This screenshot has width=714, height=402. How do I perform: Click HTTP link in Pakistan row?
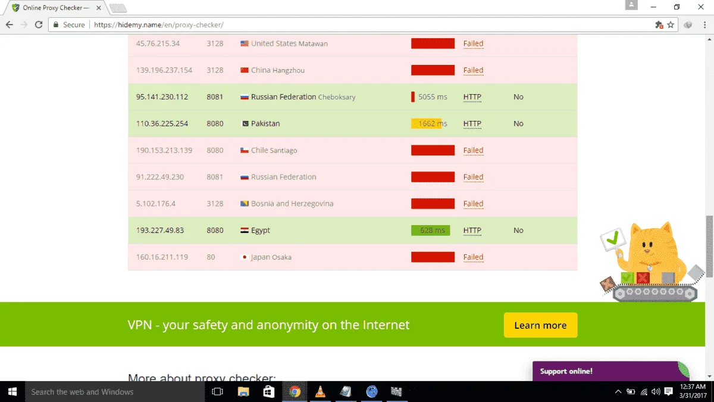coord(472,124)
